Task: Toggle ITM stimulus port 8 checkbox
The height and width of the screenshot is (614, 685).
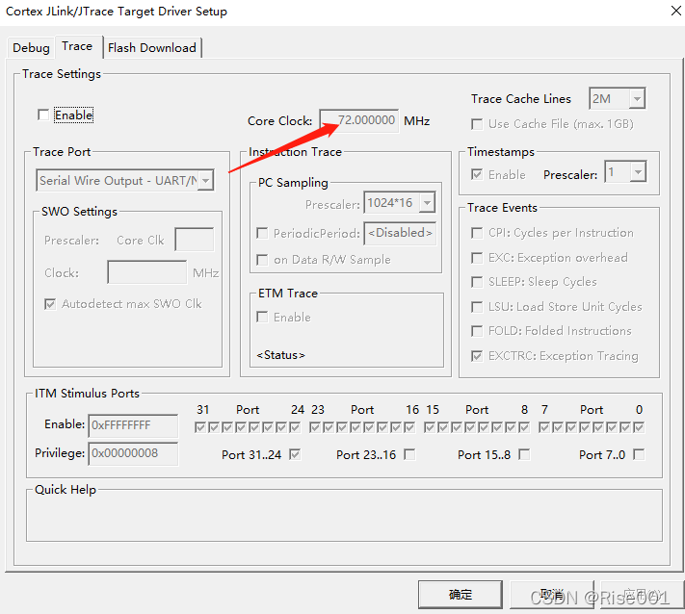Action: click(x=524, y=427)
